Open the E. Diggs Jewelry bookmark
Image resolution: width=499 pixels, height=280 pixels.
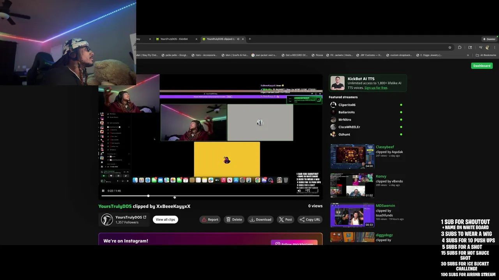[x=429, y=55]
